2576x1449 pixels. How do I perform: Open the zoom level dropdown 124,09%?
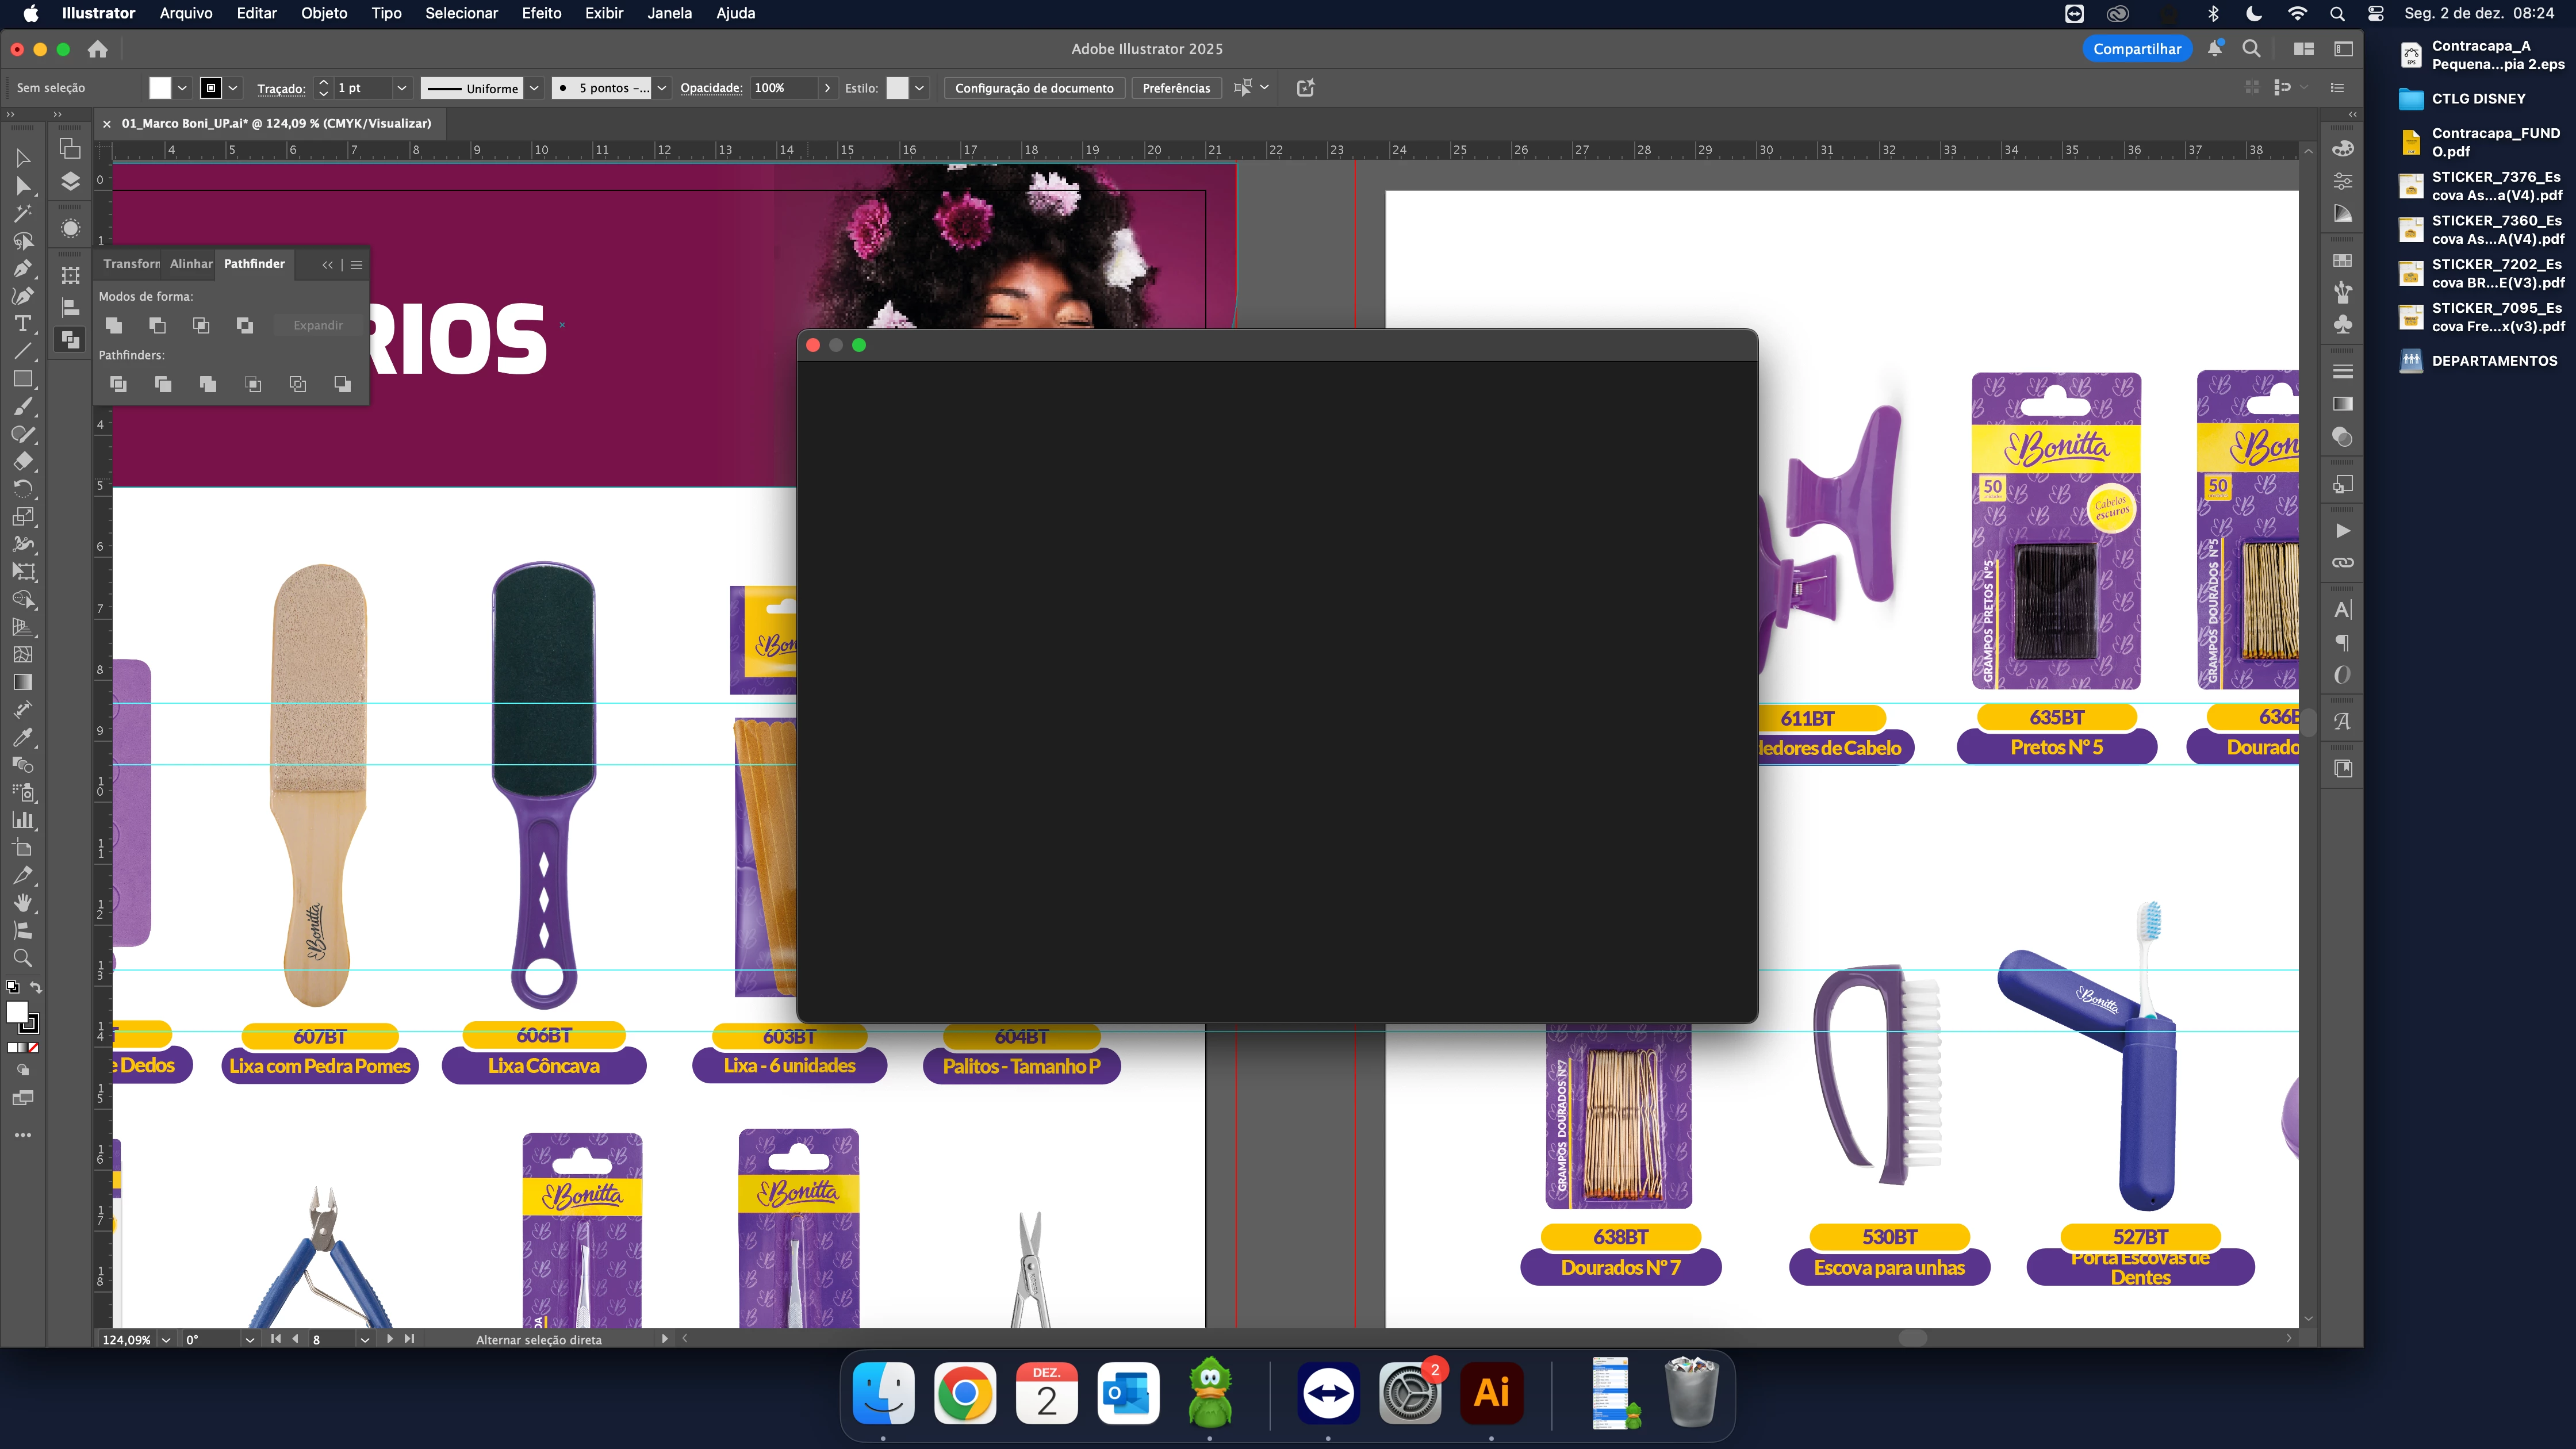point(166,1339)
